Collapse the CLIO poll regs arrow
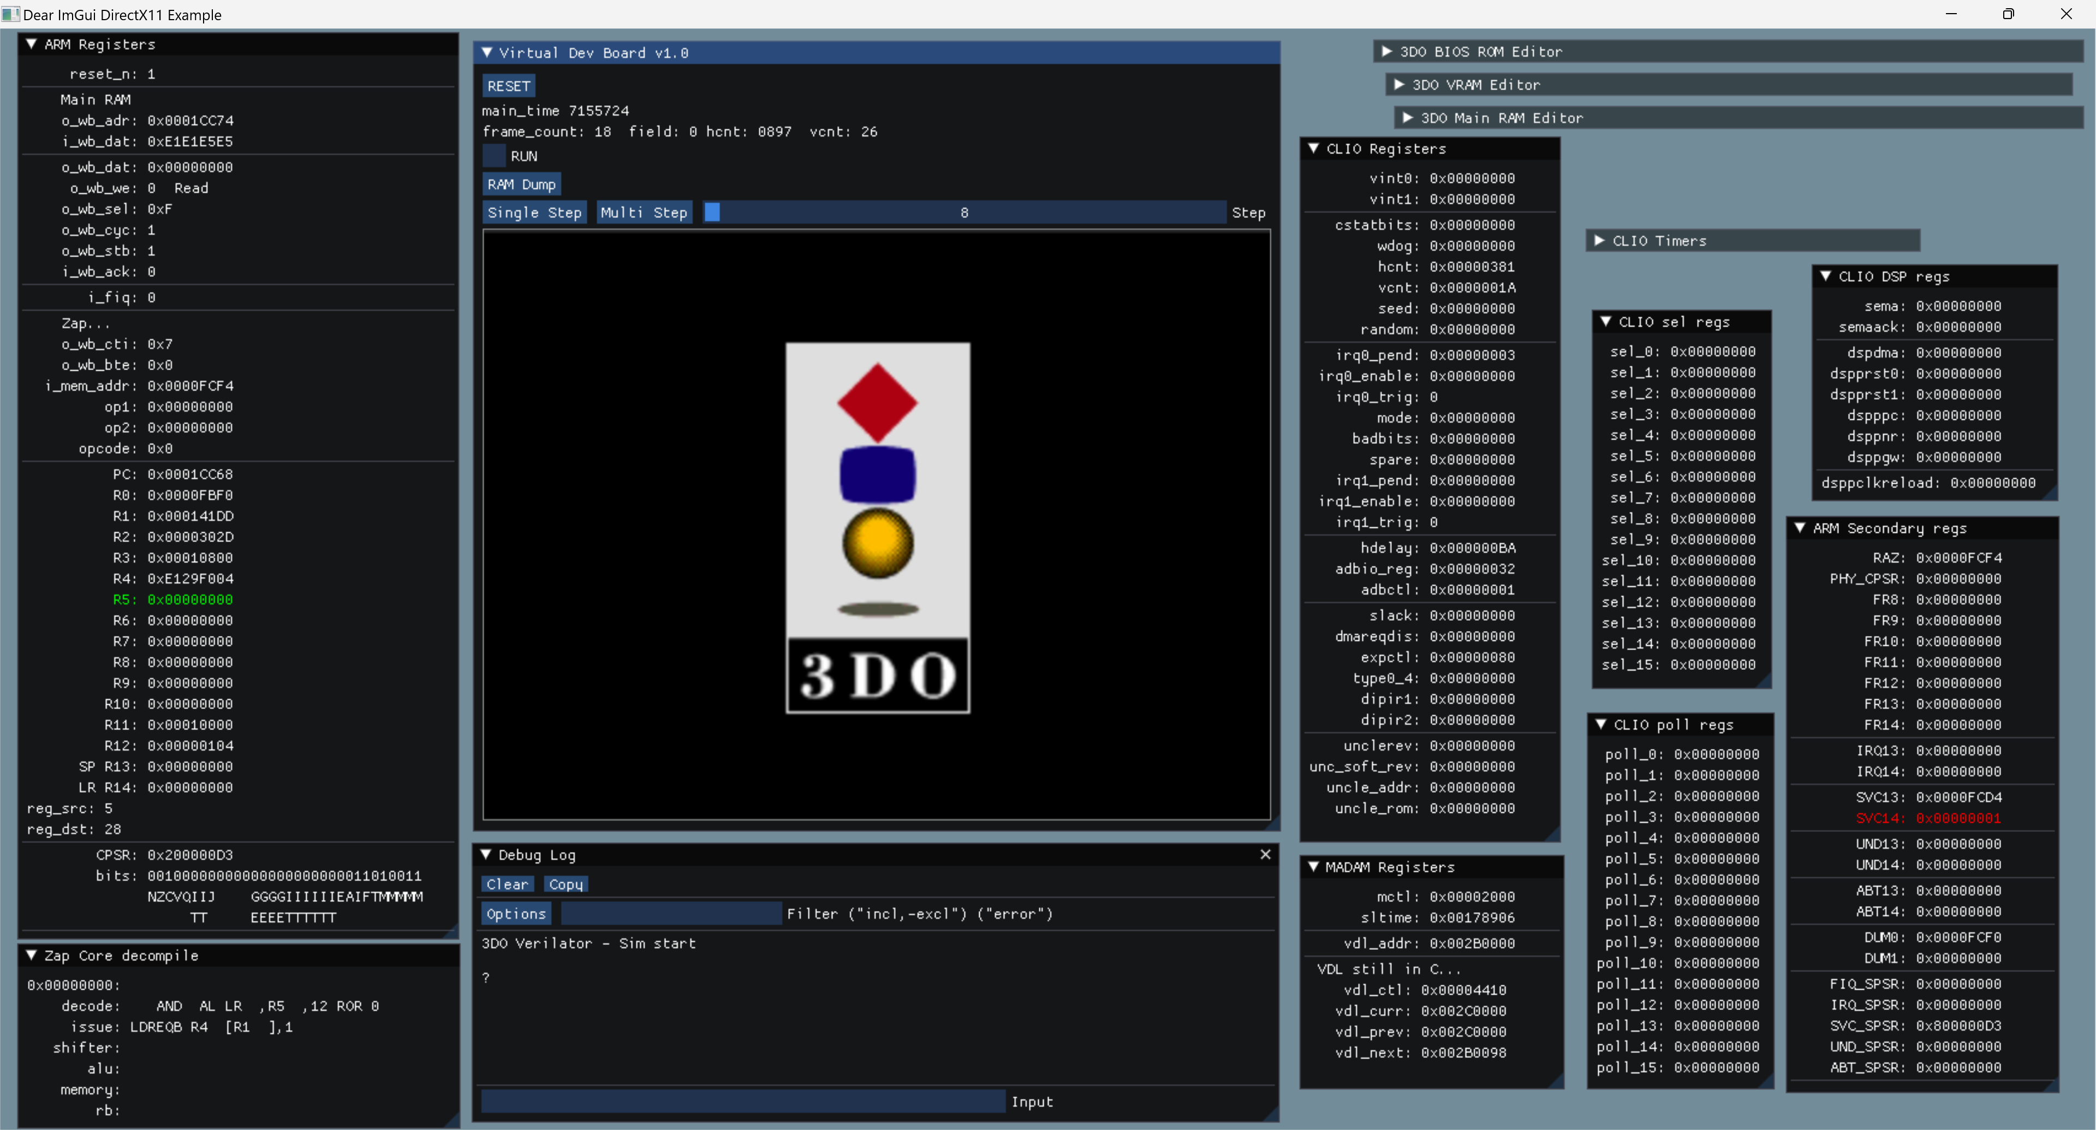Viewport: 2096px width, 1130px height. pos(1600,724)
